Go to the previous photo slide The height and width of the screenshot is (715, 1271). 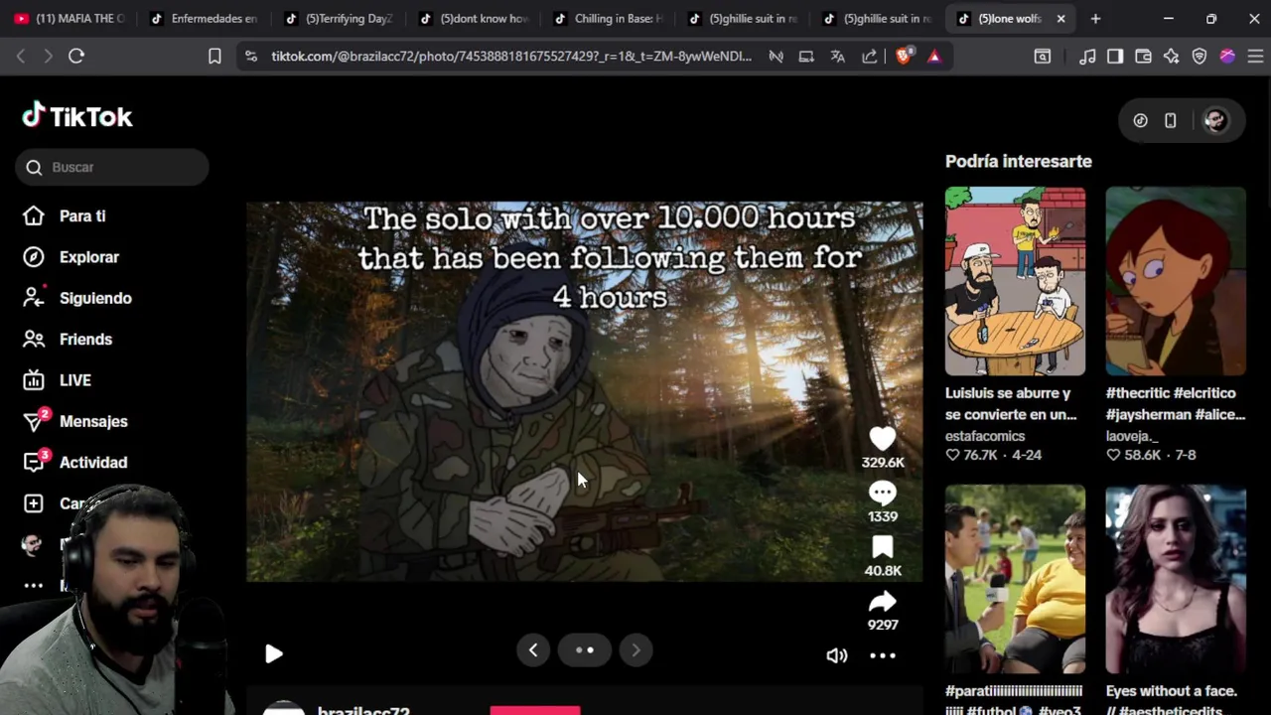[x=533, y=650]
